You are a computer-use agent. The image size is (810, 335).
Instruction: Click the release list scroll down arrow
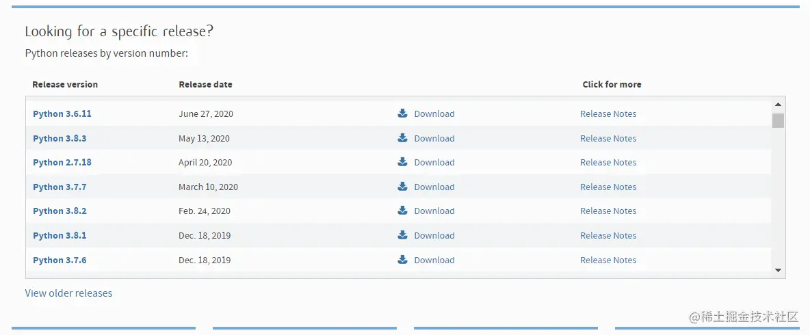778,270
